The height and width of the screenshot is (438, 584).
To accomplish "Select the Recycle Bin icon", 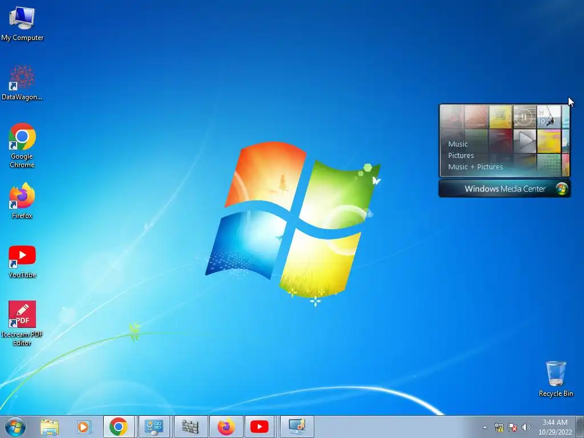I will click(555, 379).
